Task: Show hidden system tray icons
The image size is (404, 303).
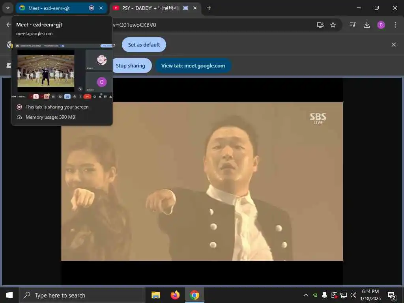Action: tap(306, 295)
